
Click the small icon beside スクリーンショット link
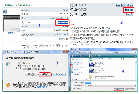tap(56, 34)
